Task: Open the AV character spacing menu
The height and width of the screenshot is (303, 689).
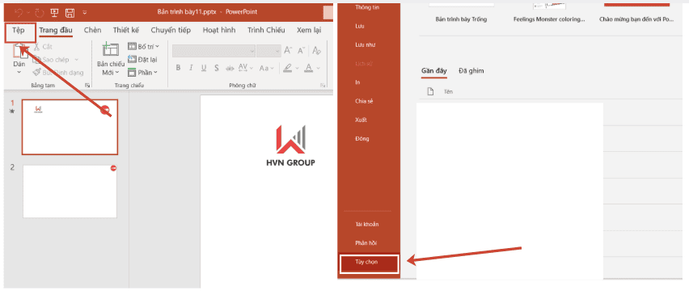Action: click(x=245, y=68)
